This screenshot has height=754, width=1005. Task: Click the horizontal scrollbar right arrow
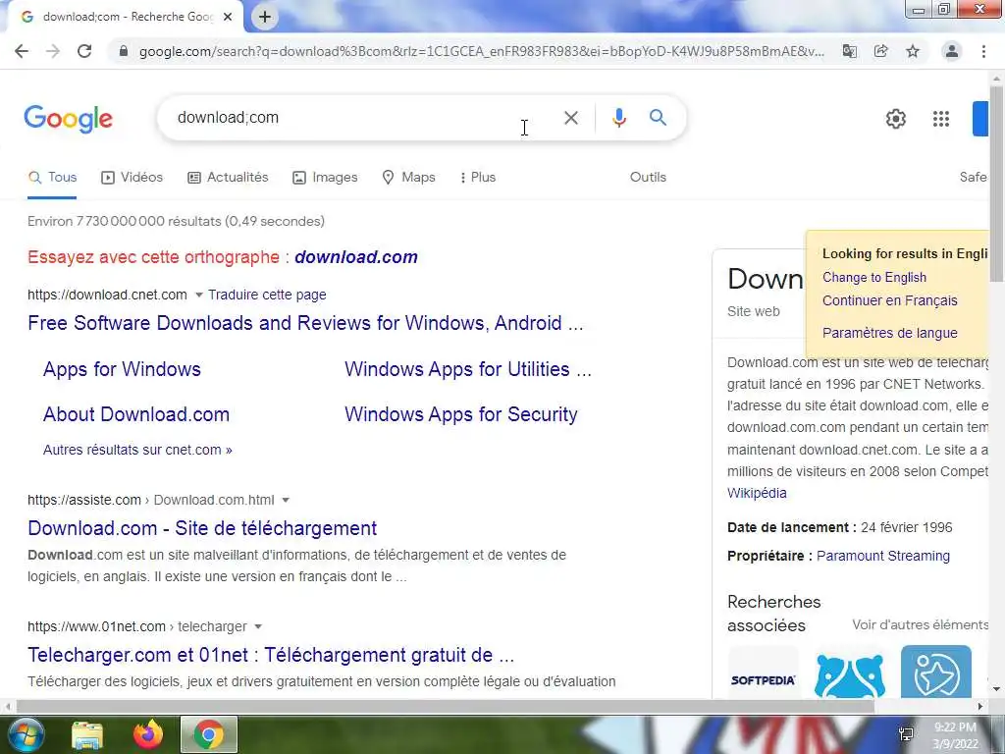pyautogui.click(x=980, y=706)
